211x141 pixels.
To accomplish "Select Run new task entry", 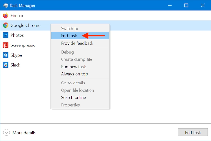I will pyautogui.click(x=80, y=67).
